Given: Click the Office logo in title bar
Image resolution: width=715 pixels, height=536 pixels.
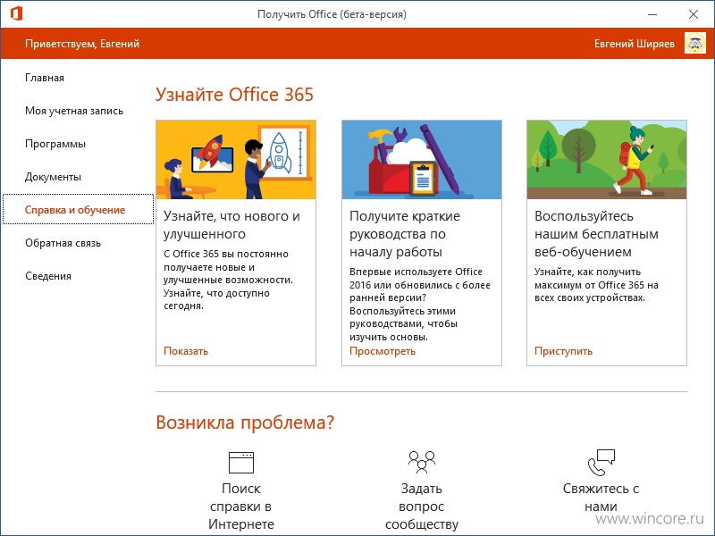Looking at the screenshot, I should click(x=16, y=13).
